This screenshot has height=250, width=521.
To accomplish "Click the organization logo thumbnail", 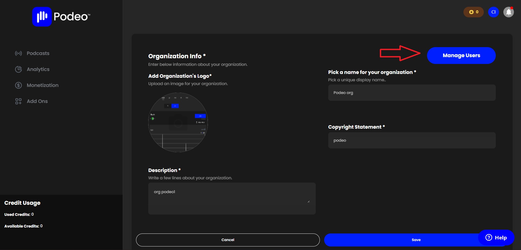I will pos(178,122).
